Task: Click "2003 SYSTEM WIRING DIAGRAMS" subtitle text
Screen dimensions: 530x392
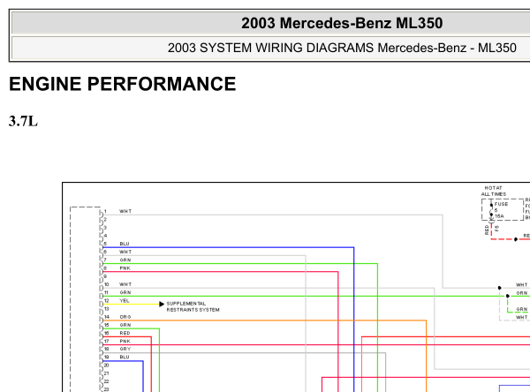Action: click(270, 48)
